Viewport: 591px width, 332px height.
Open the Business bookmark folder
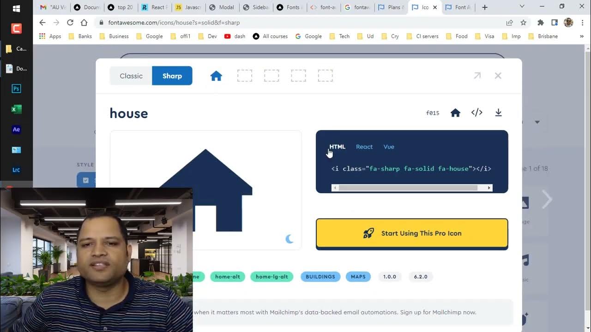pos(114,36)
